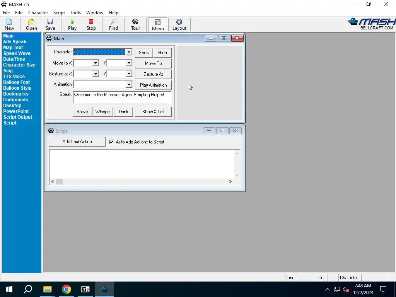This screenshot has width=396, height=297.
Task: Click inside the Script text area
Action: 142,164
